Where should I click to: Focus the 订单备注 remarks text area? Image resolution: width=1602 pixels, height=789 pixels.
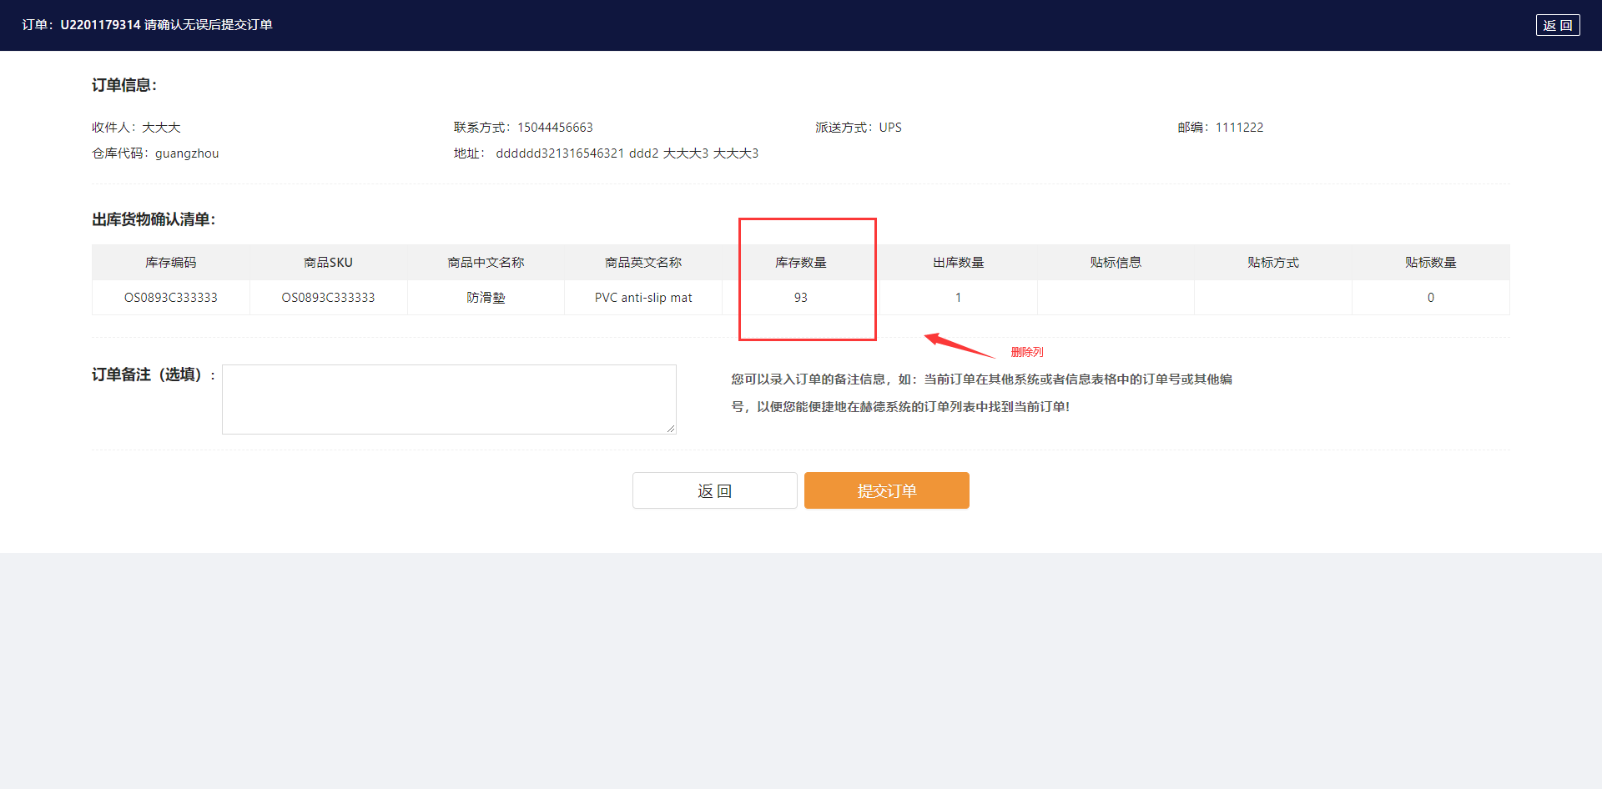[449, 399]
